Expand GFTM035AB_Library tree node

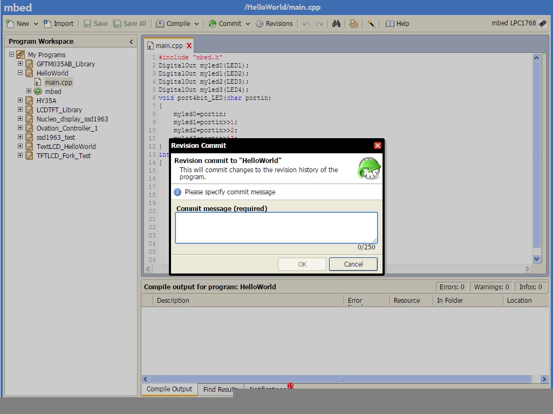pos(20,64)
